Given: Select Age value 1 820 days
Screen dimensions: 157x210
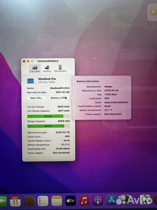Looking at the screenshot, I should (110, 94).
